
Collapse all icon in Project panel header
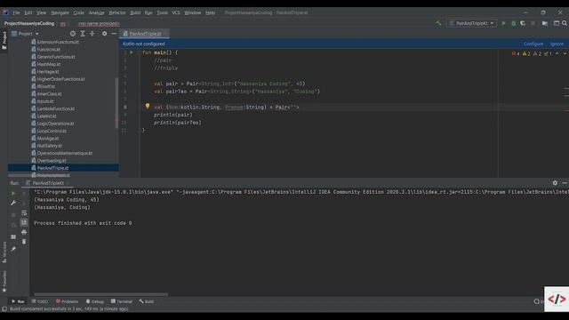pyautogui.click(x=92, y=34)
